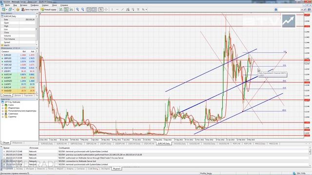
Task: Select USDCAD row in Market Watch
Action: coord(18,65)
